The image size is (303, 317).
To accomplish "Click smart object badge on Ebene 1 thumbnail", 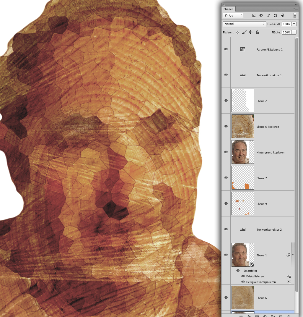I will [252, 265].
